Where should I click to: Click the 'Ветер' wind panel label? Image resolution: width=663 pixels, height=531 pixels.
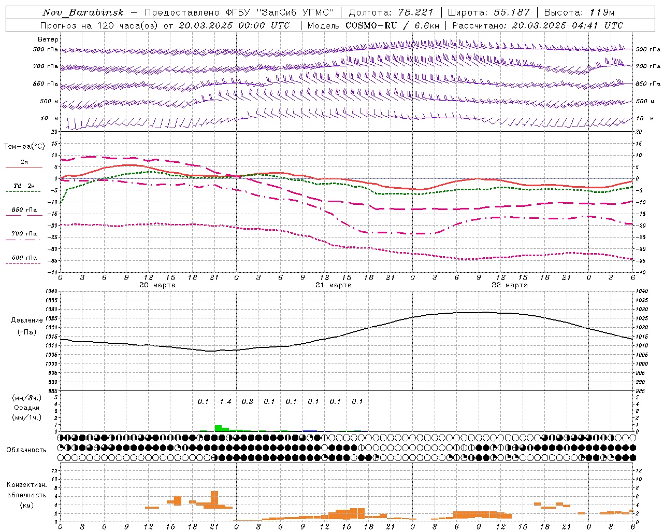(48, 39)
